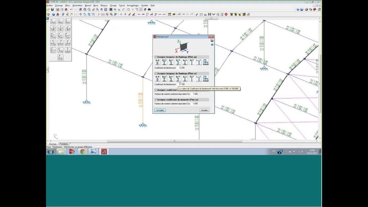Choose the β=0 buckling preset in Plan xy
The width and height of the screenshot is (368, 207).
[x=157, y=63]
